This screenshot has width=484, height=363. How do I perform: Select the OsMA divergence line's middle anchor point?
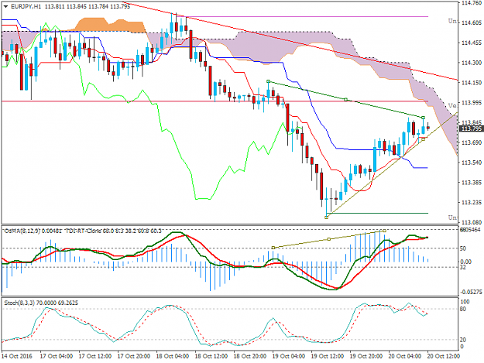click(329, 239)
